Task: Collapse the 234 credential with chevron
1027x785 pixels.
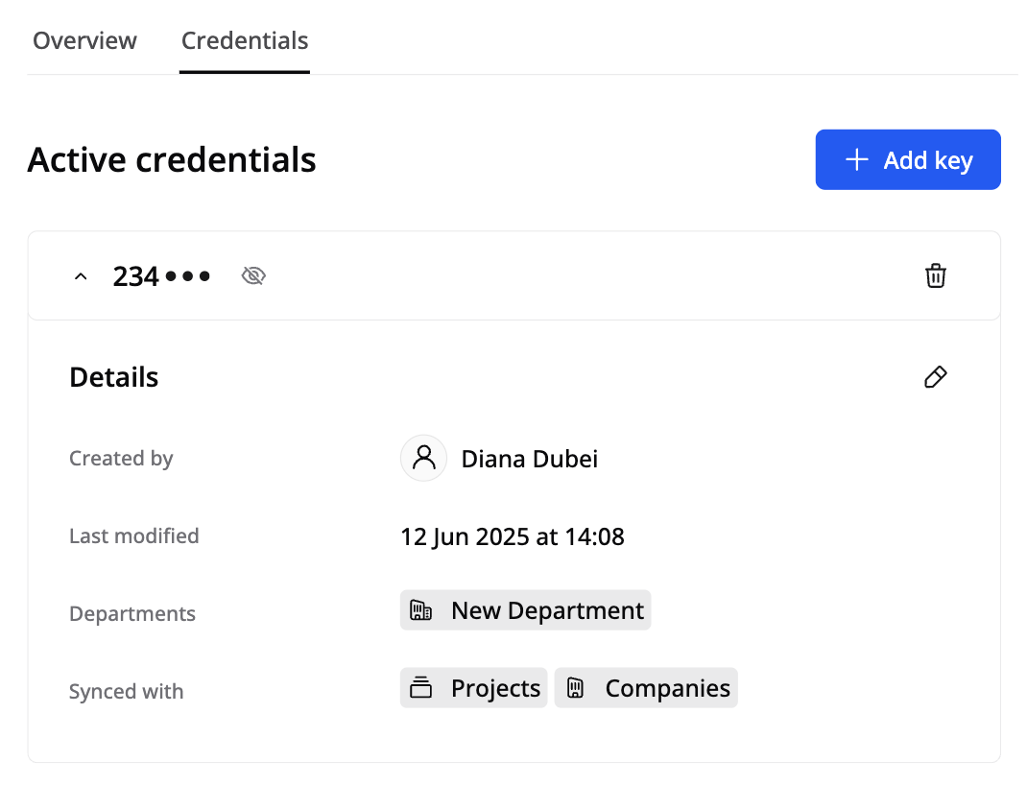Action: point(81,276)
